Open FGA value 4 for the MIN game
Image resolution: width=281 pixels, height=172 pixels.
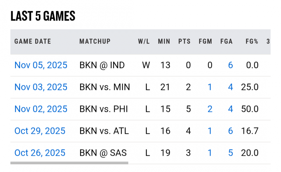point(230,87)
